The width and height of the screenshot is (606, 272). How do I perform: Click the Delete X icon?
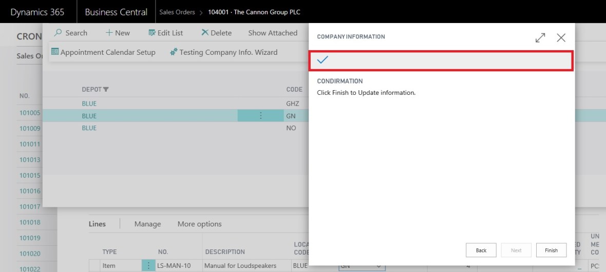pos(205,33)
